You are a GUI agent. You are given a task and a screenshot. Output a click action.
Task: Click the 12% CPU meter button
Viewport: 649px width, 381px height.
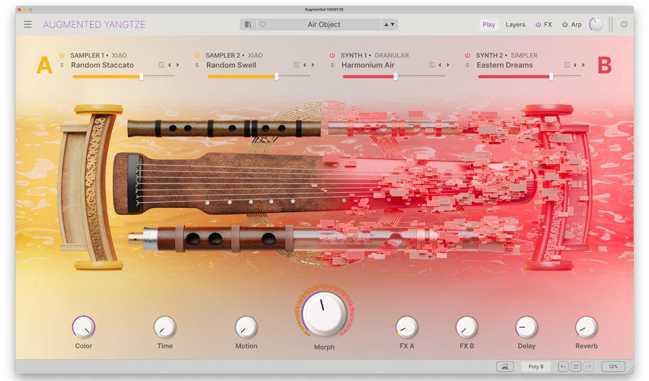point(612,367)
